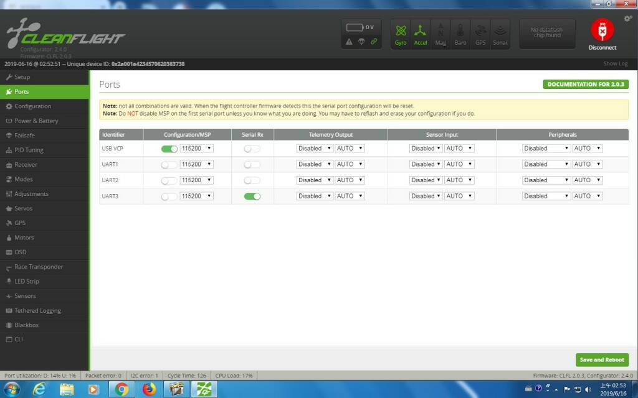Open Documentation for 2.0.3
This screenshot has width=638, height=398.
pyautogui.click(x=586, y=84)
